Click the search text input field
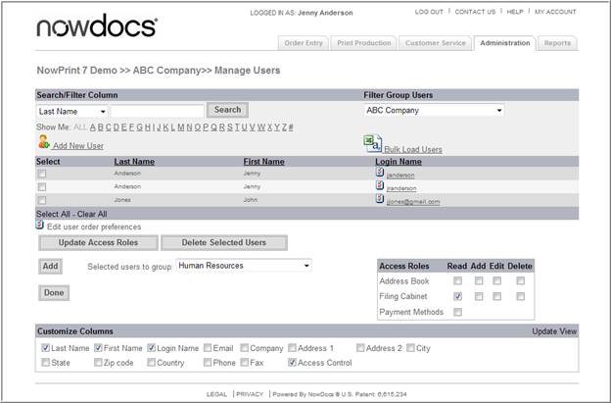This screenshot has width=611, height=403. (x=157, y=112)
